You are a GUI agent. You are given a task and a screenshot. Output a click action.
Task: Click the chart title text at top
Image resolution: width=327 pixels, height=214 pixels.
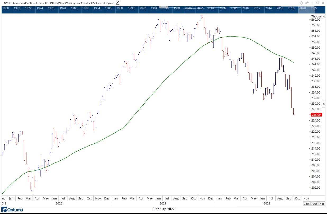coord(59,3)
